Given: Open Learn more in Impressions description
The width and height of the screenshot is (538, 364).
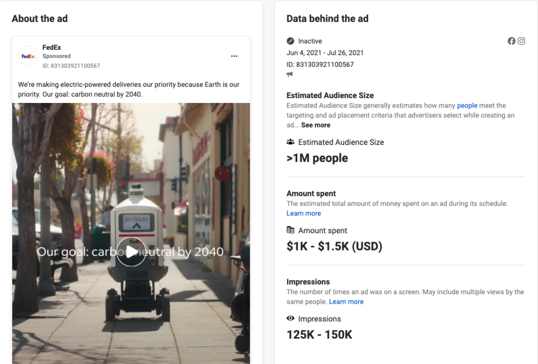Looking at the screenshot, I should [x=346, y=301].
